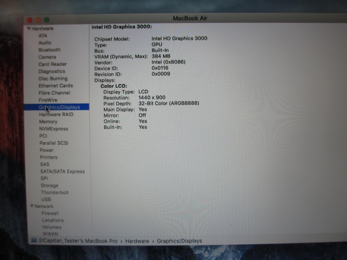This screenshot has width=347, height=260.
Task: Open SATA/SATA Express details
Action: point(62,172)
